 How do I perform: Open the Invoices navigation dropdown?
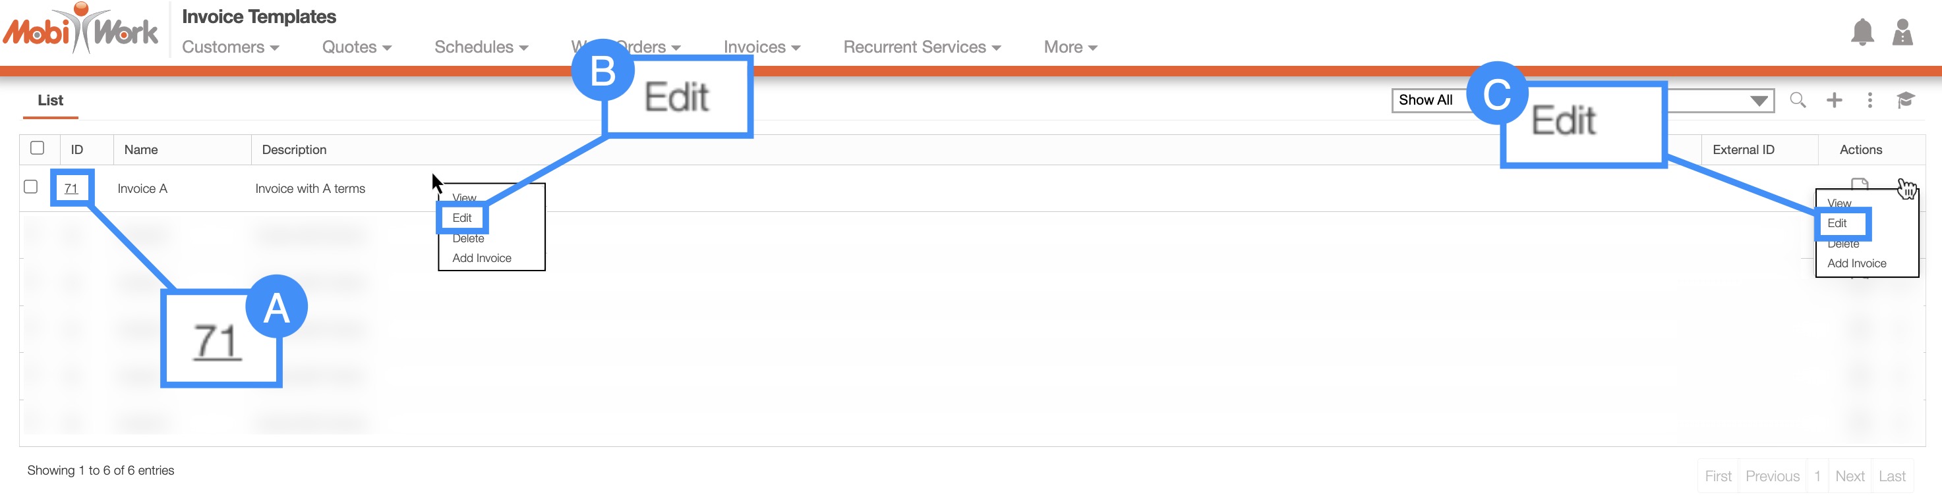pos(761,47)
